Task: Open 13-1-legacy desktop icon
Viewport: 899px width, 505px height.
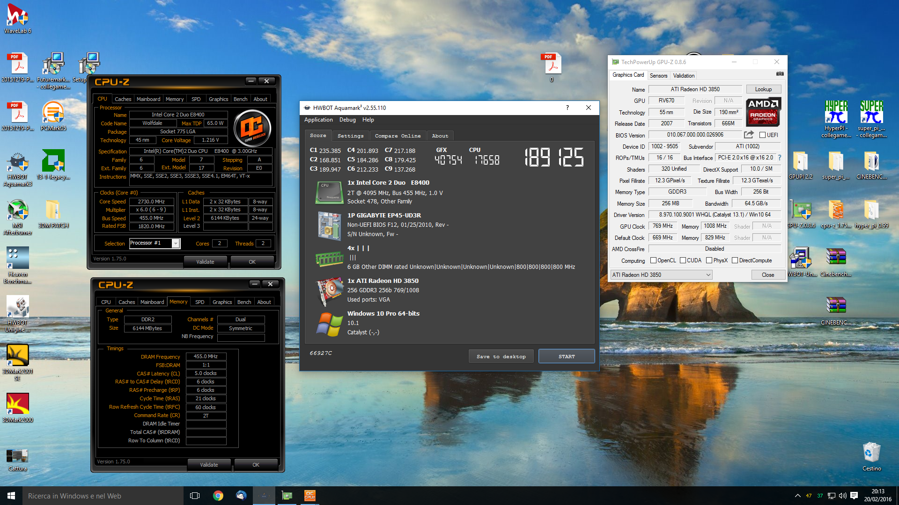Action: coord(53,165)
